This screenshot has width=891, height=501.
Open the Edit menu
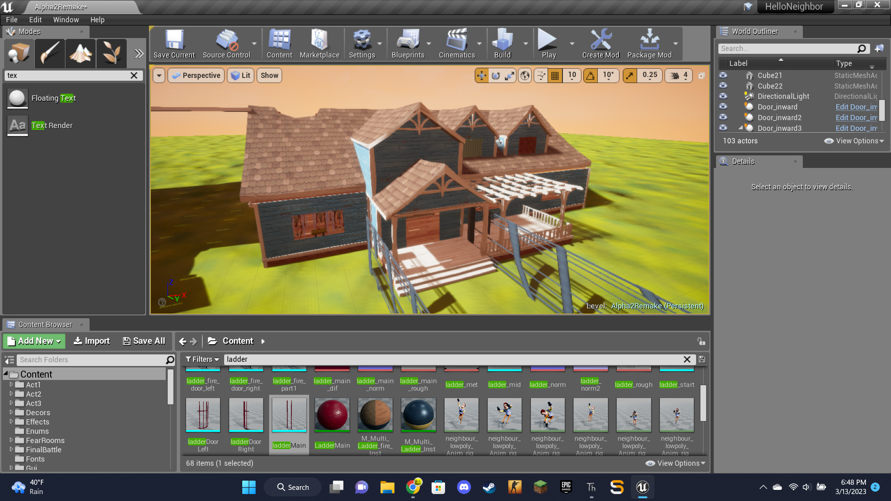(x=35, y=19)
